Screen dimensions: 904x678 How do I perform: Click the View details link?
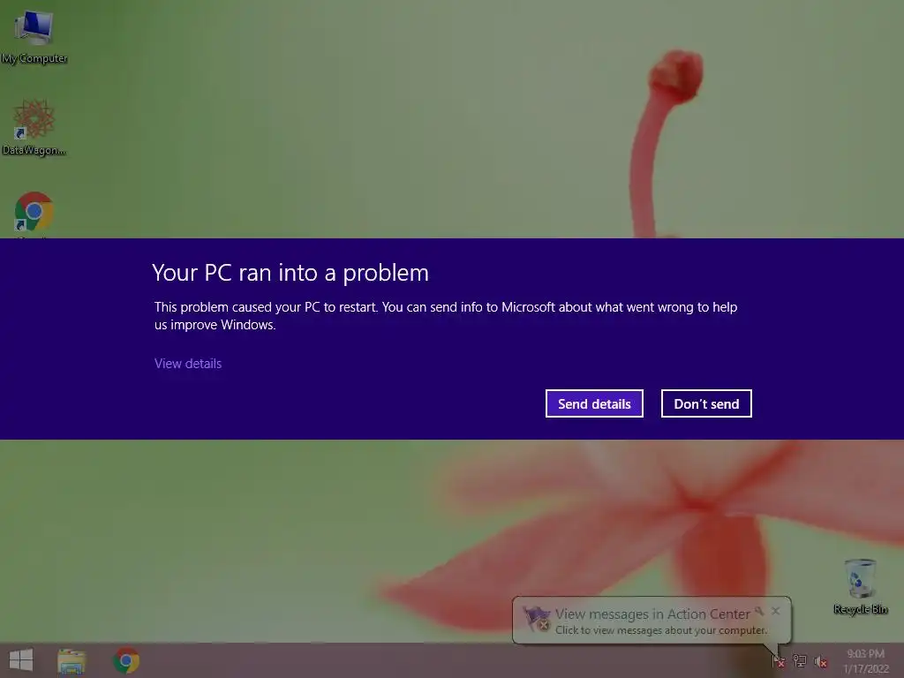(x=188, y=363)
